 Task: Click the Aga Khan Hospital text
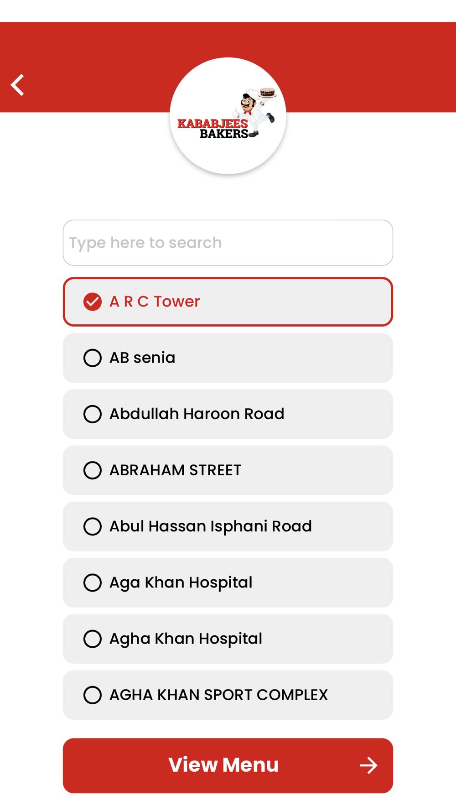click(181, 582)
